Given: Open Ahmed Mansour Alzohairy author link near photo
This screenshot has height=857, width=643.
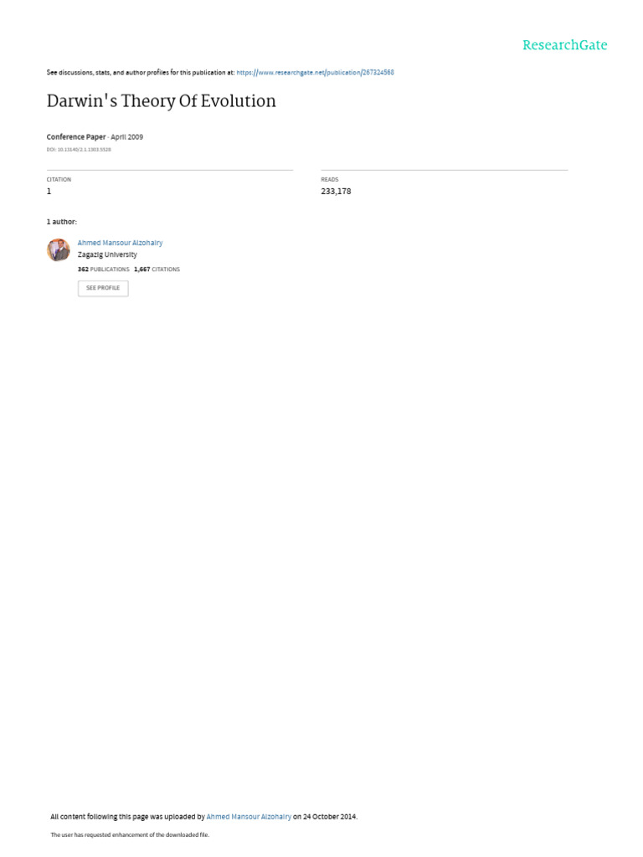Looking at the screenshot, I should 121,243.
